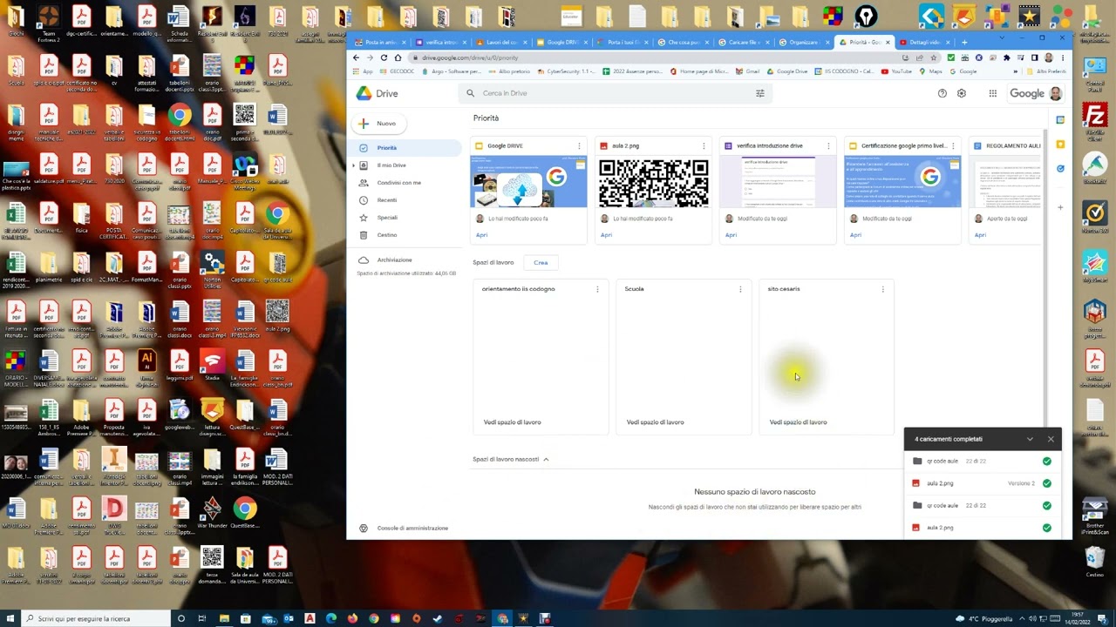This screenshot has height=627, width=1116.
Task: Switch to Dettagli video YouTube tab
Action: tap(924, 42)
